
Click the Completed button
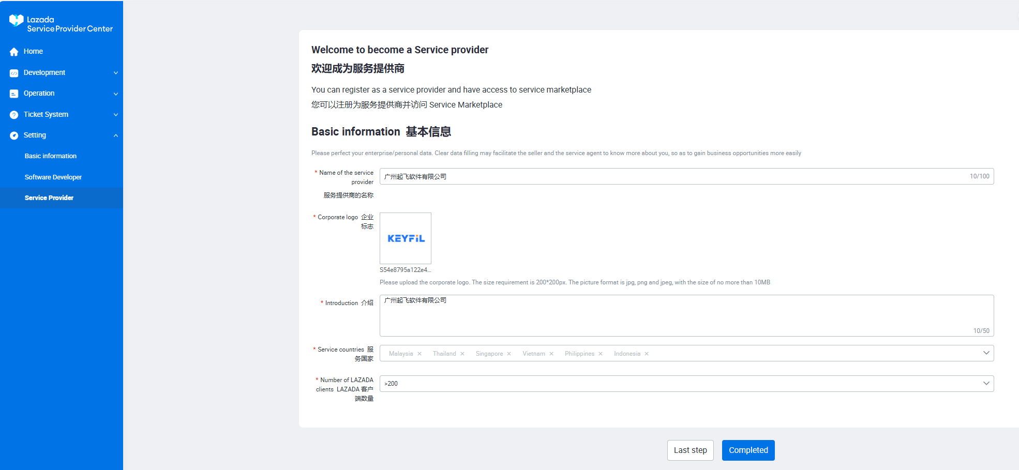[x=748, y=450]
